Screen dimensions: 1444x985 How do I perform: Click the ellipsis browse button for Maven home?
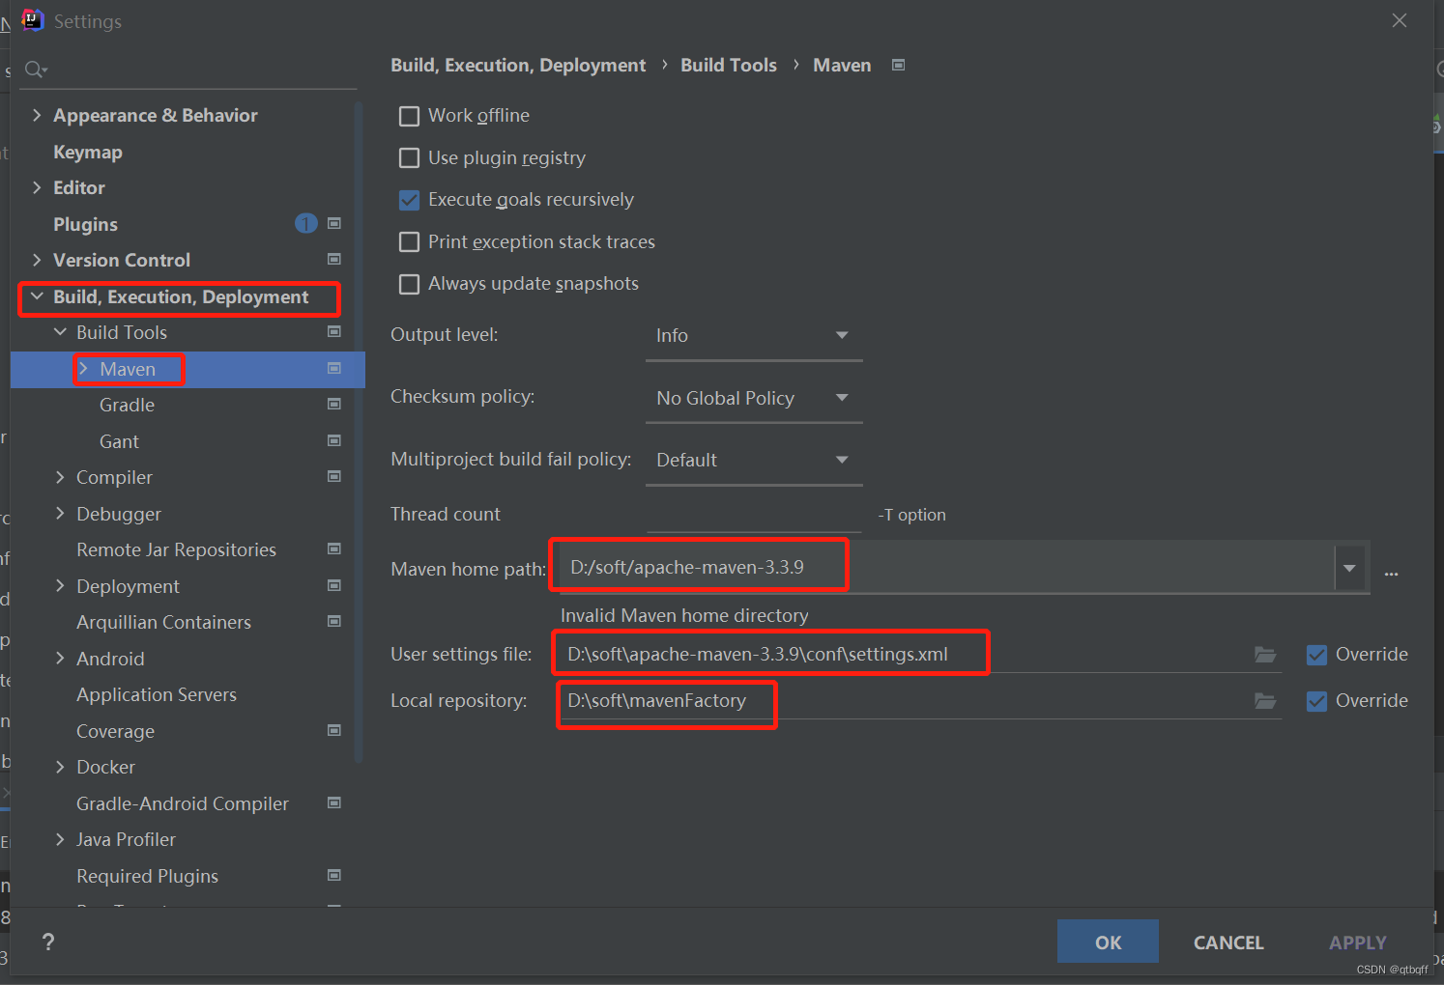pos(1392,574)
